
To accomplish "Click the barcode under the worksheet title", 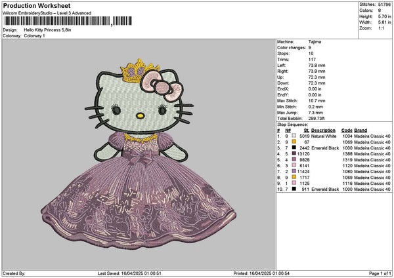I will point(68,21).
